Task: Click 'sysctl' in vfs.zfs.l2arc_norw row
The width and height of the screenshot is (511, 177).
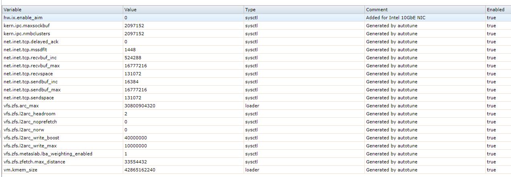Action: (251, 130)
